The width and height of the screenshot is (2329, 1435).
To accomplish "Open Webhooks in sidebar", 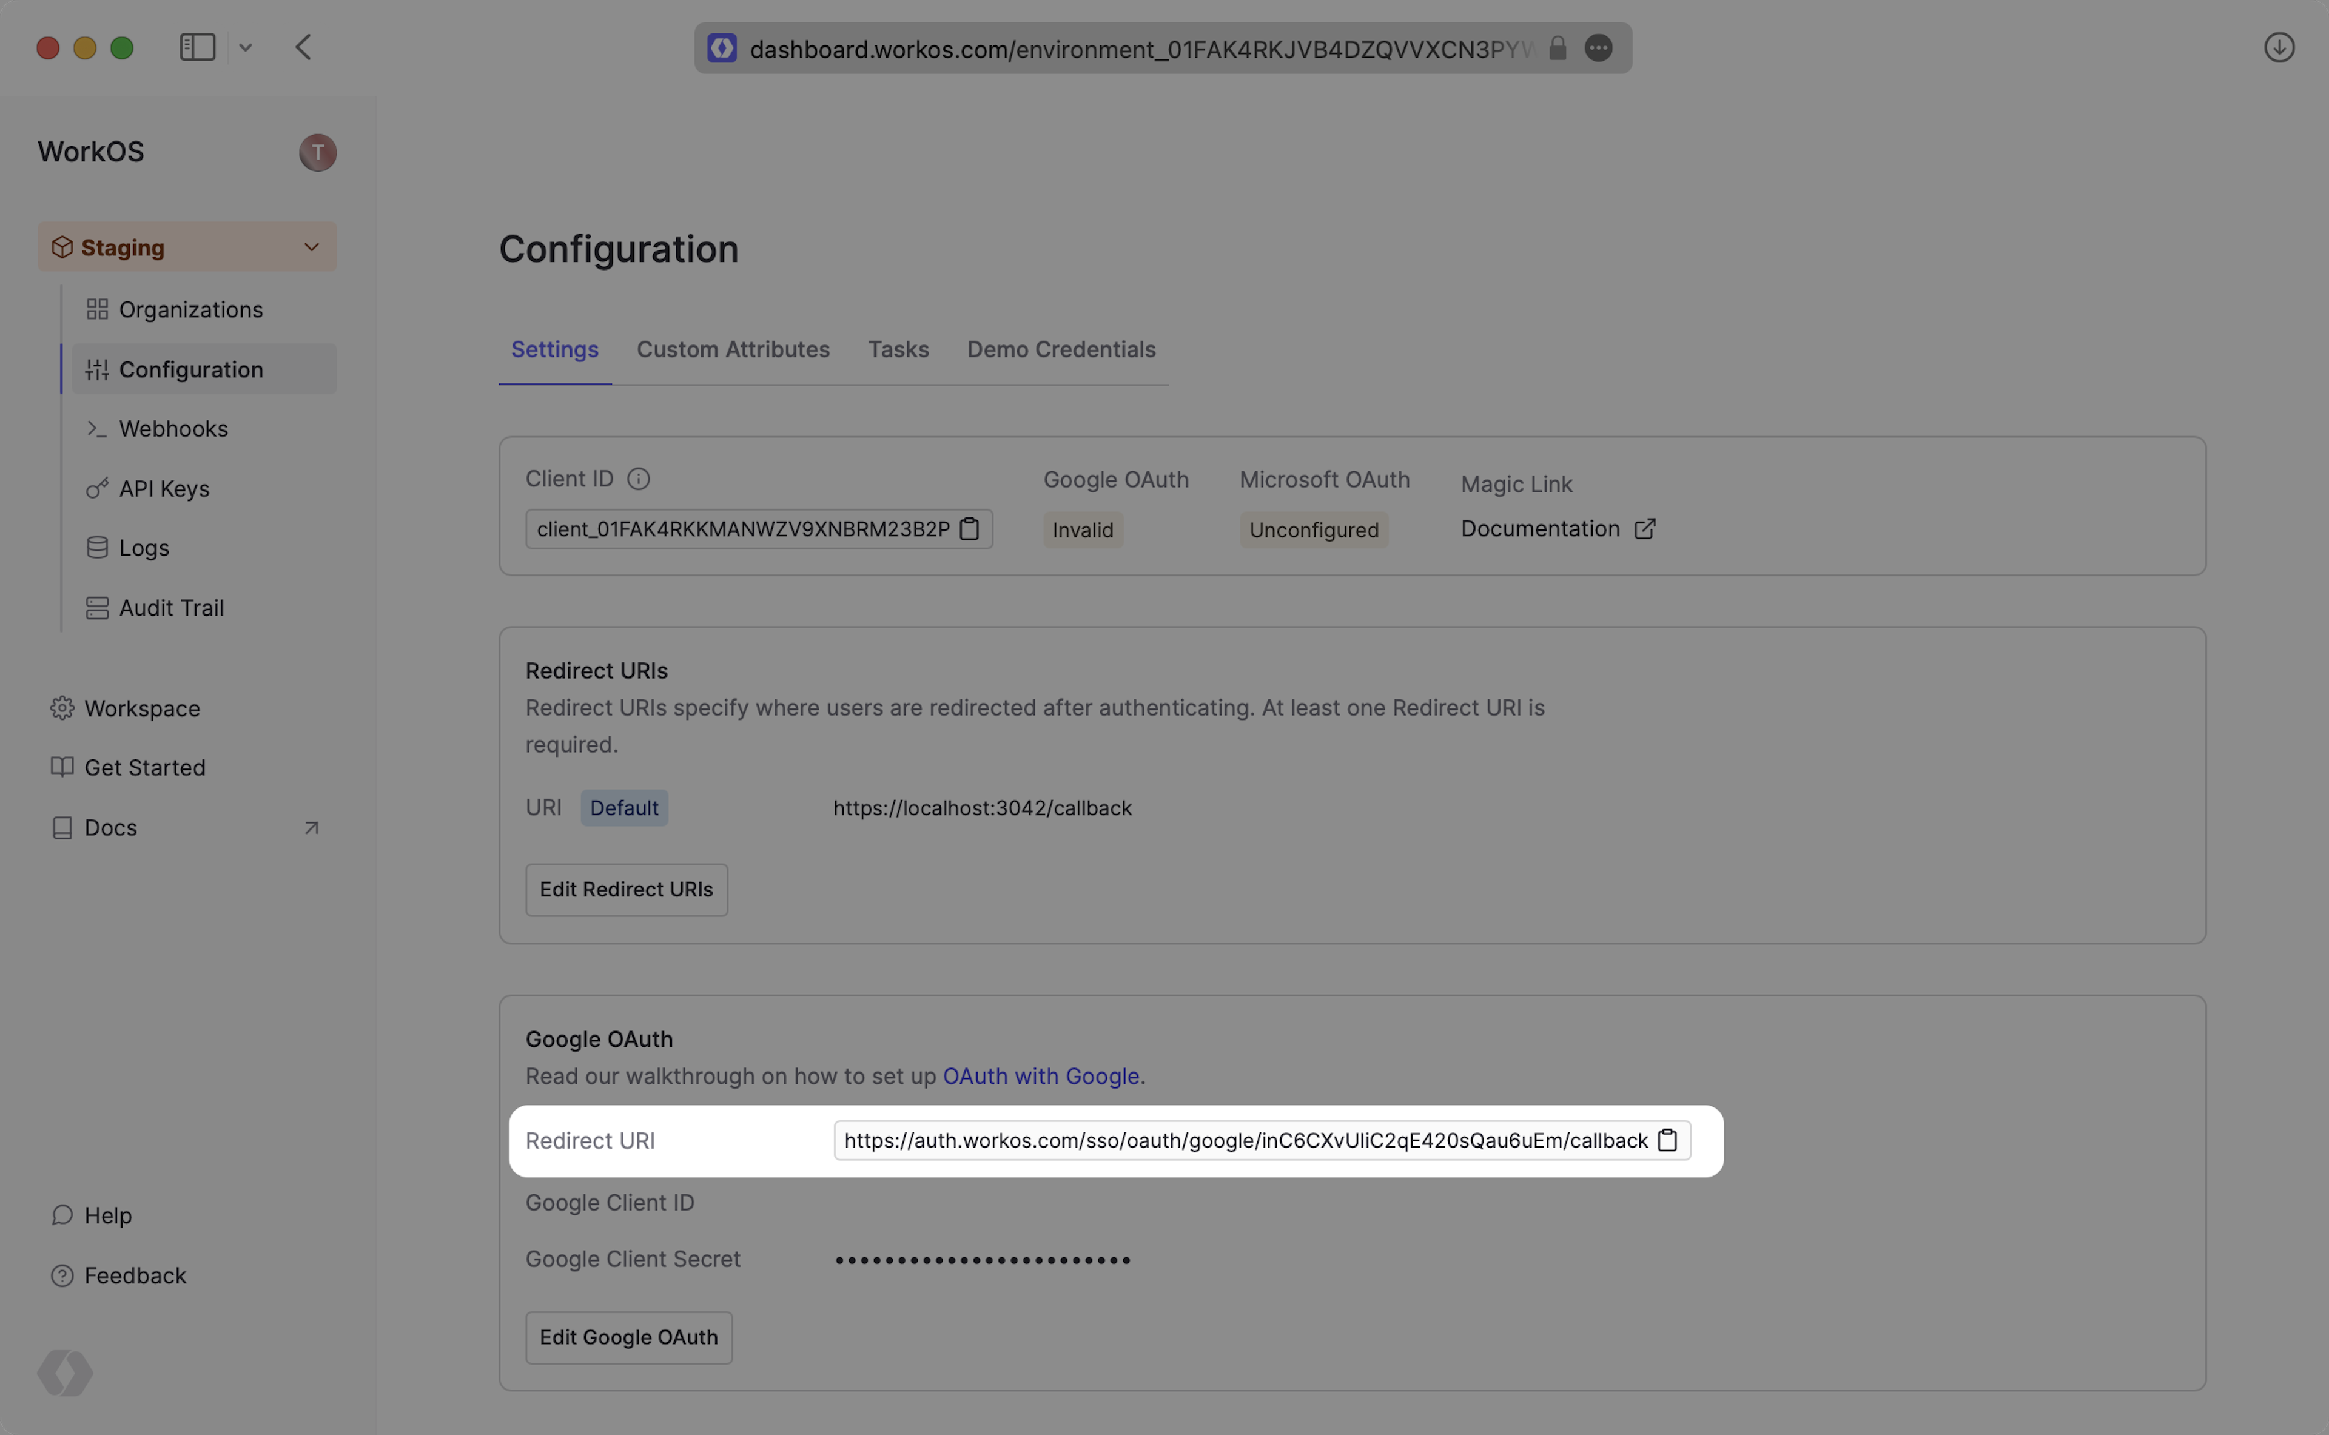I will point(173,429).
